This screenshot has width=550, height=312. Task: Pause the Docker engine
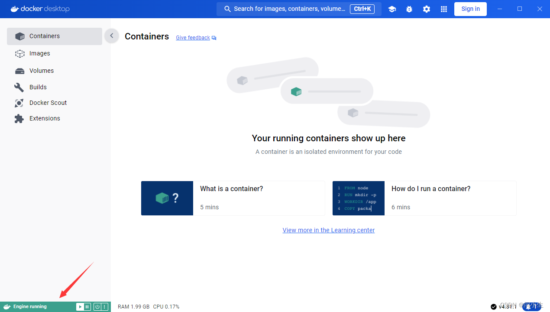(x=87, y=306)
